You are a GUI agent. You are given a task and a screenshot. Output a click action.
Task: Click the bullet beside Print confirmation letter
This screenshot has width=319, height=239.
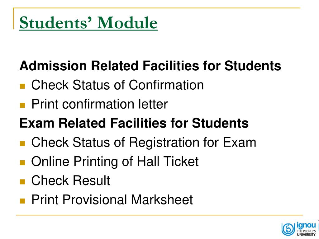[x=22, y=105]
